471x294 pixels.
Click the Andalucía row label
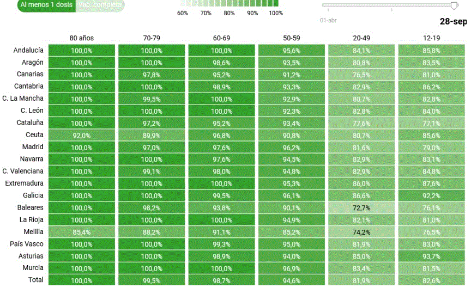28,50
